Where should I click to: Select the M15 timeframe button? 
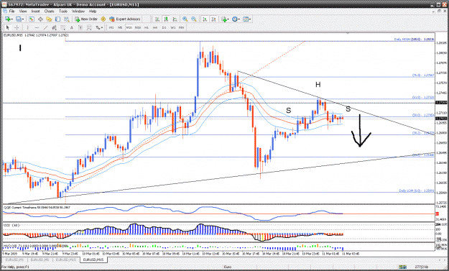click(x=129, y=27)
